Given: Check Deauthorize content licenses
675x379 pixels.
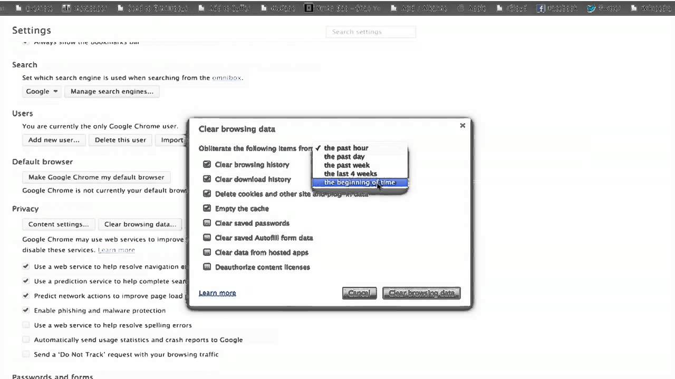Looking at the screenshot, I should coord(207,267).
